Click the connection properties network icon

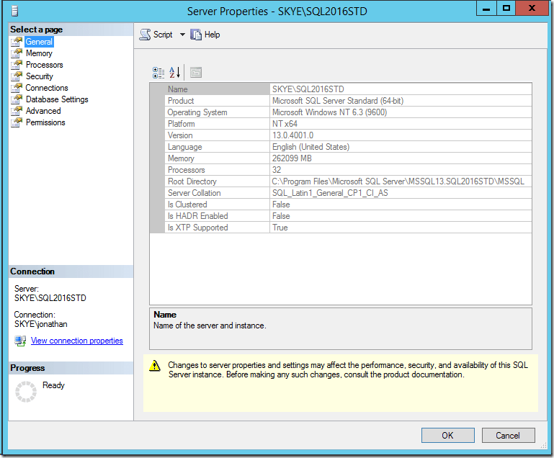click(x=20, y=341)
